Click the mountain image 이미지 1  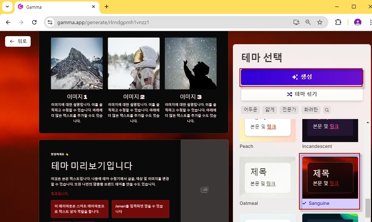pos(77,63)
